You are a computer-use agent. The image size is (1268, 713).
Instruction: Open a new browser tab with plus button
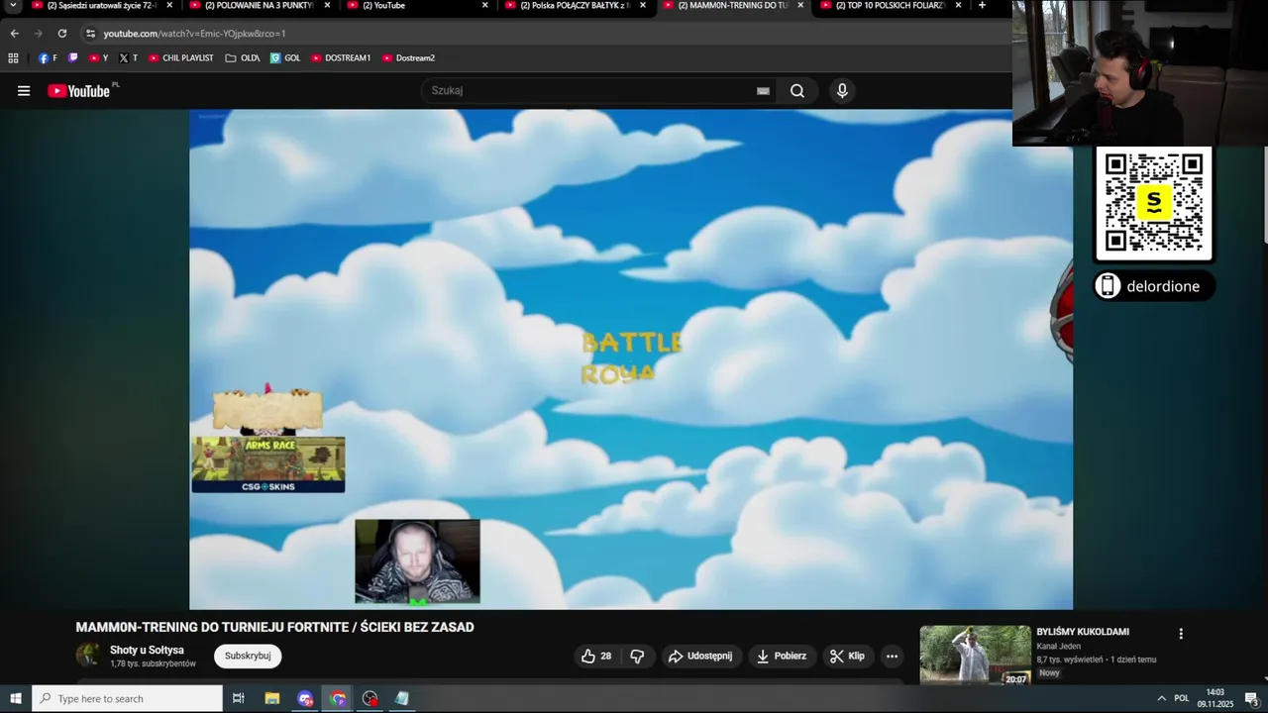coord(982,6)
